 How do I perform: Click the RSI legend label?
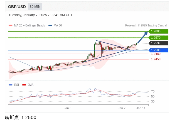click(16, 85)
